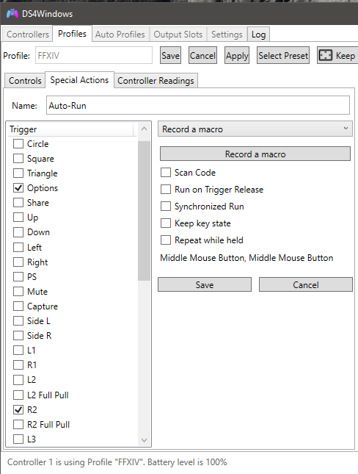Open the Record a macro dropdown

[x=255, y=129]
